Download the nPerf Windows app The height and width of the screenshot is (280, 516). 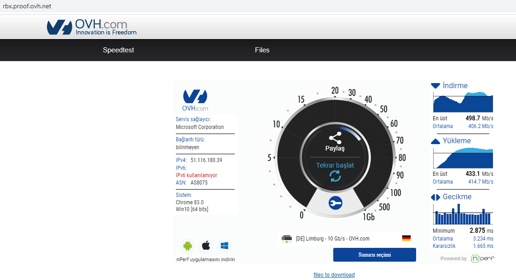(225, 246)
